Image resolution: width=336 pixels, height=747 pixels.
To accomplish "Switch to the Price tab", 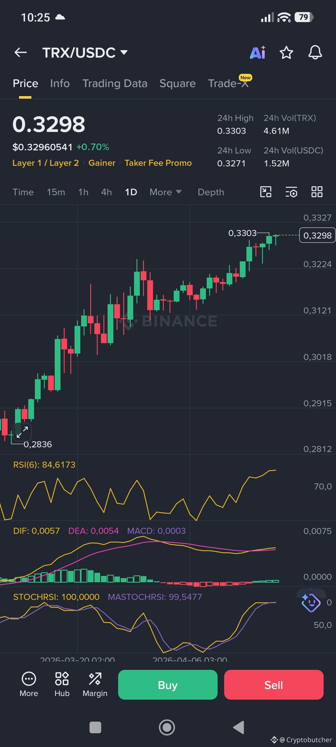I will tap(26, 83).
